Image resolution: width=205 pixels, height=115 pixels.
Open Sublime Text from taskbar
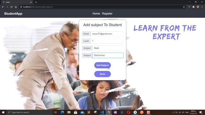point(89,112)
